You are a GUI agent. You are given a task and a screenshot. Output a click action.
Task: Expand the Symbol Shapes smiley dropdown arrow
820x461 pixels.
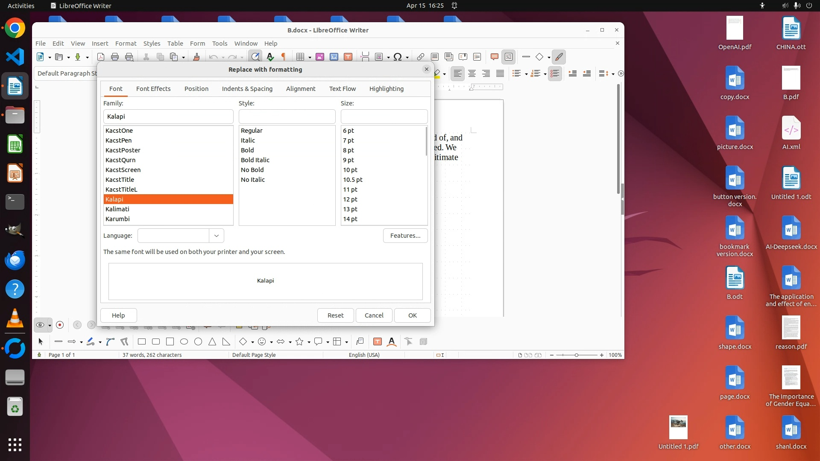(271, 342)
